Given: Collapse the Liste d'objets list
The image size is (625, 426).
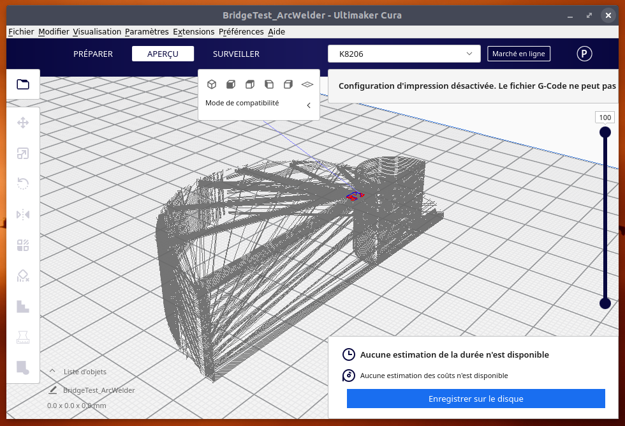Looking at the screenshot, I should (x=52, y=371).
